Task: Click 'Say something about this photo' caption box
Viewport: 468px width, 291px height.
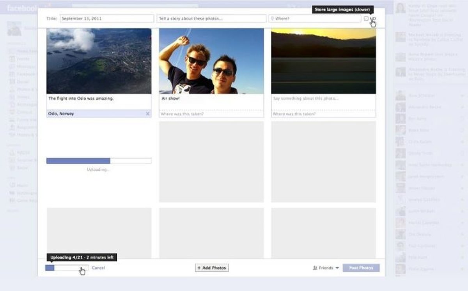Action: (x=323, y=101)
